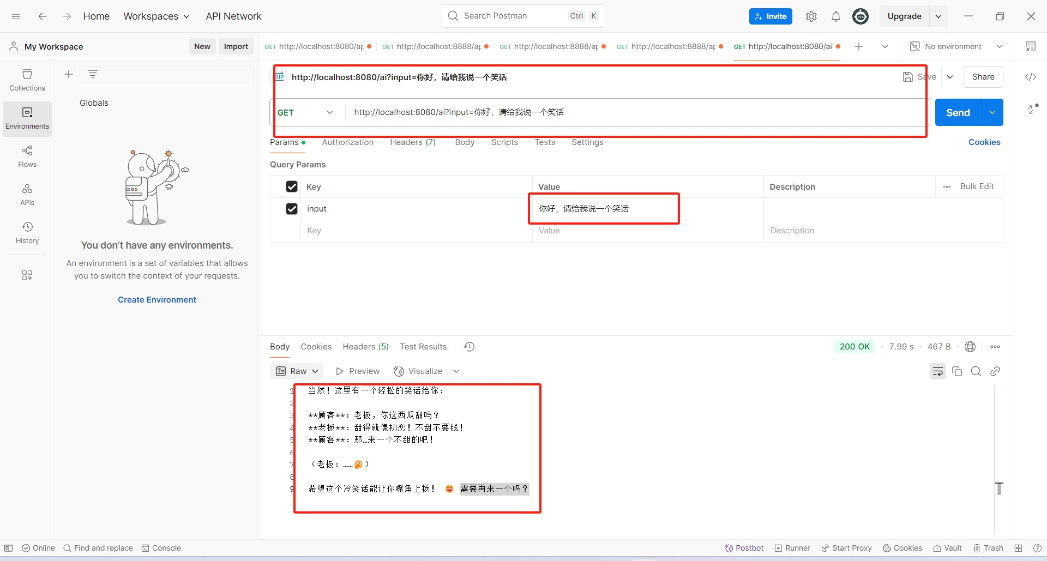
Task: Open the Collections sidebar section
Action: 27,80
